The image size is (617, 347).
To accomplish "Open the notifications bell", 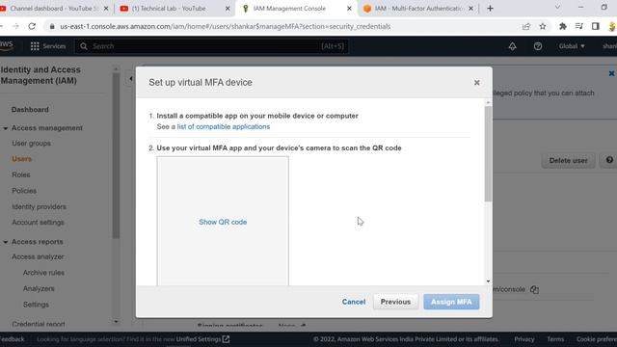I will (x=512, y=46).
